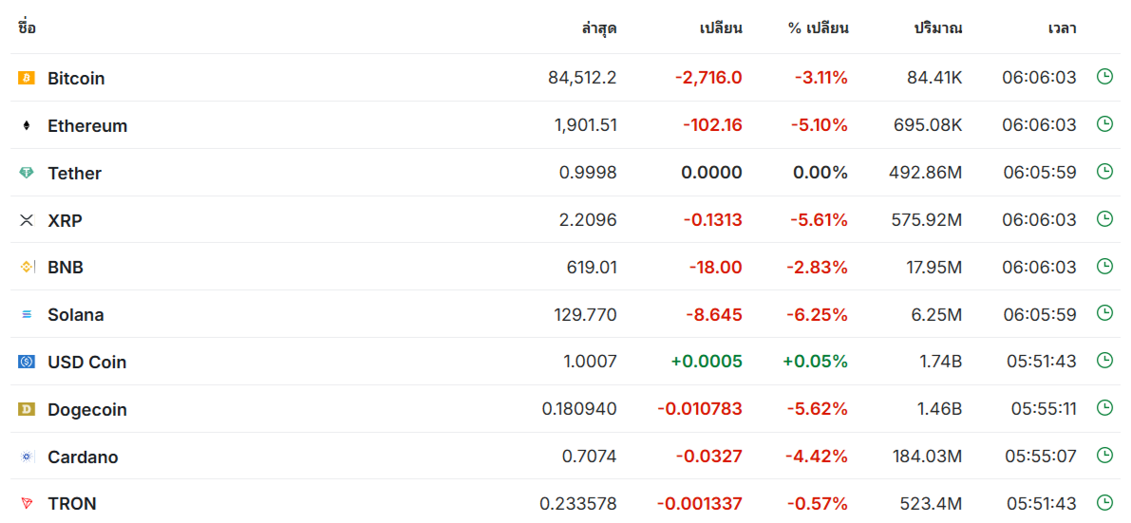1131x523 pixels.
Task: Open the Dogecoin name link
Action: (87, 410)
